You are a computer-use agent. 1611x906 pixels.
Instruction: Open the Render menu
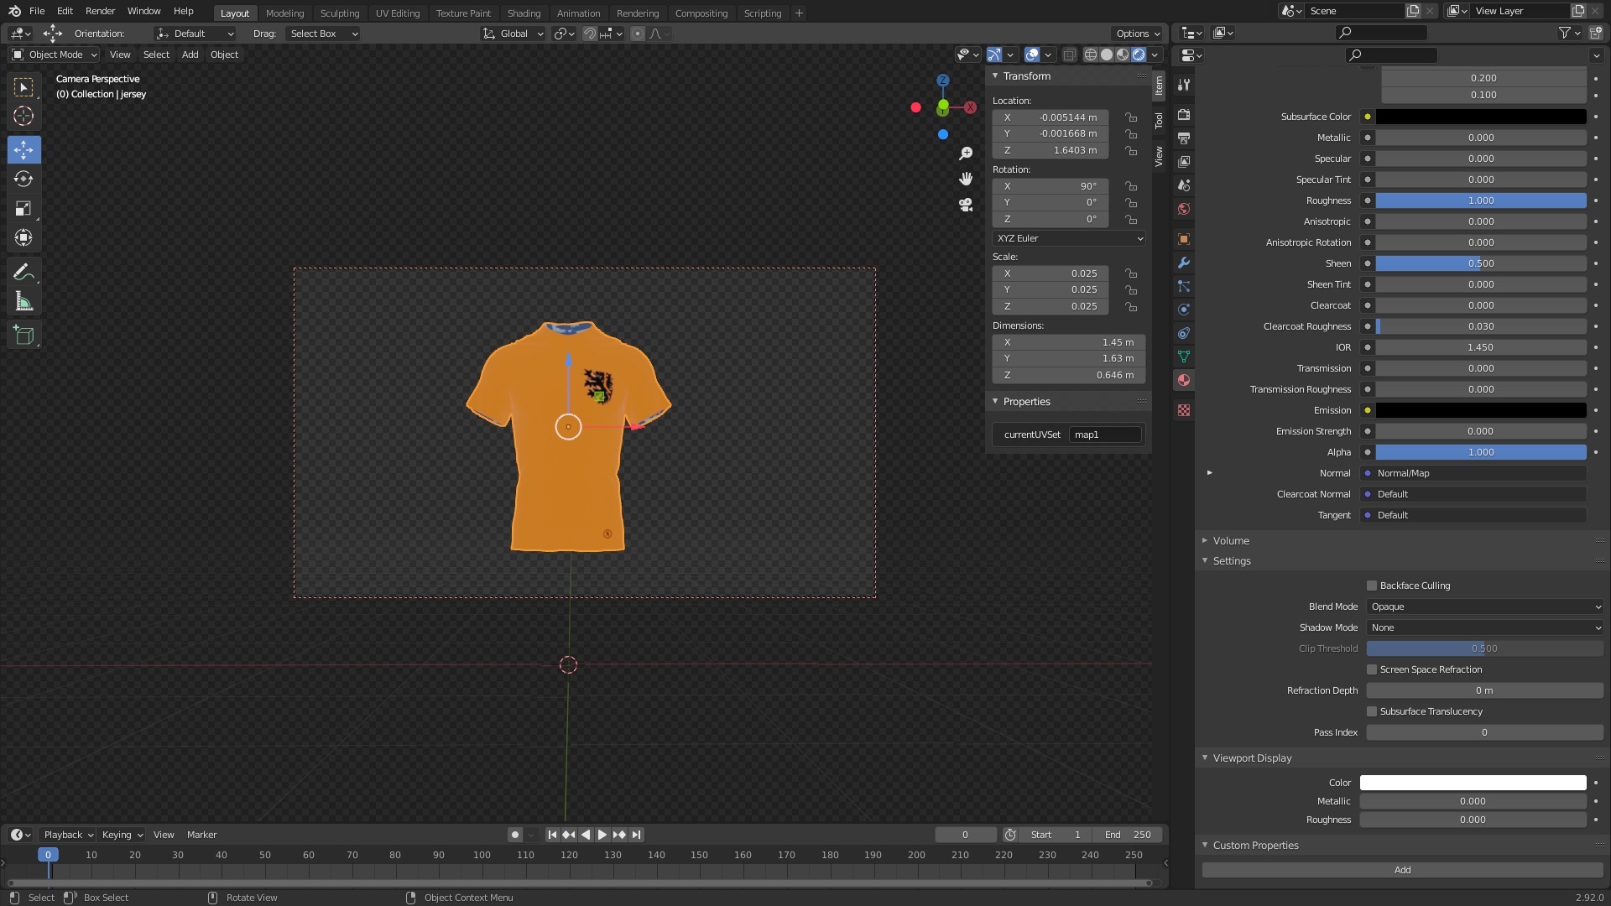click(100, 11)
